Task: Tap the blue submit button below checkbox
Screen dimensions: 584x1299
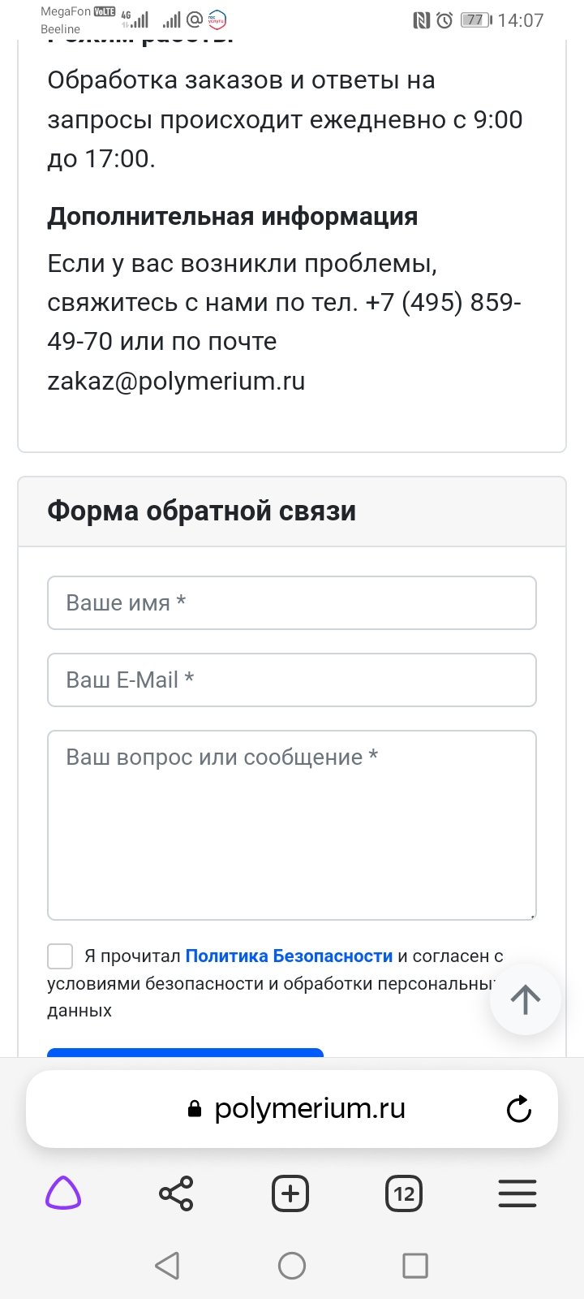Action: [x=185, y=1052]
